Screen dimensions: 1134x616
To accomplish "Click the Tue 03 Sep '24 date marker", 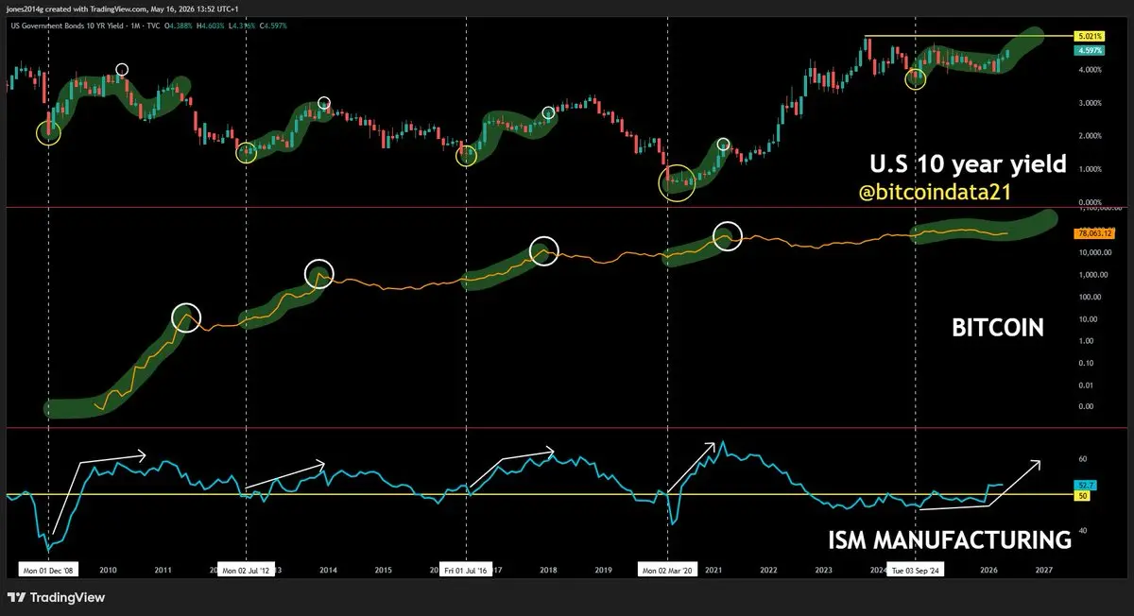I will click(x=916, y=572).
